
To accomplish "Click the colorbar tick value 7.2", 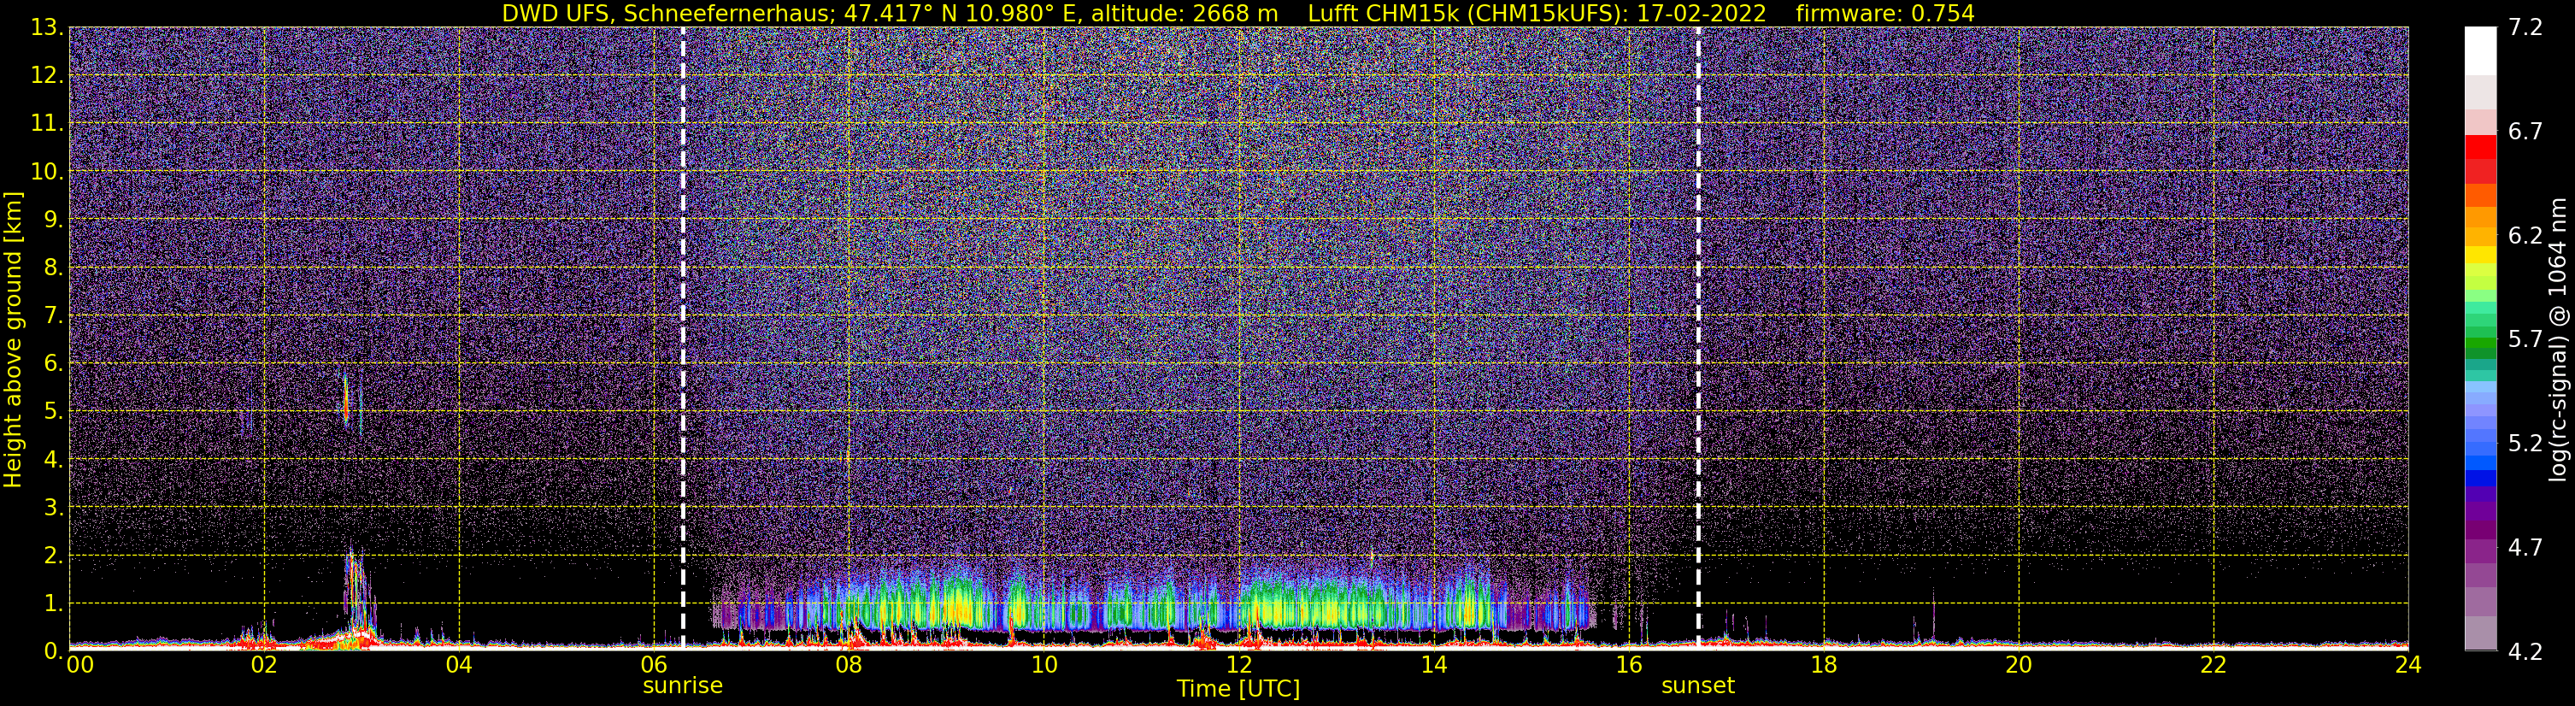I will pyautogui.click(x=2525, y=28).
